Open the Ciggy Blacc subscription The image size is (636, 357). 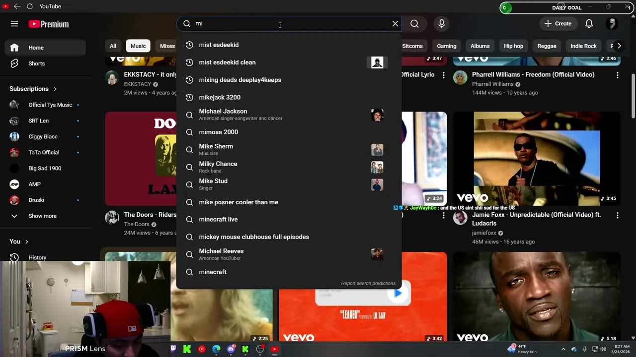[45, 137]
